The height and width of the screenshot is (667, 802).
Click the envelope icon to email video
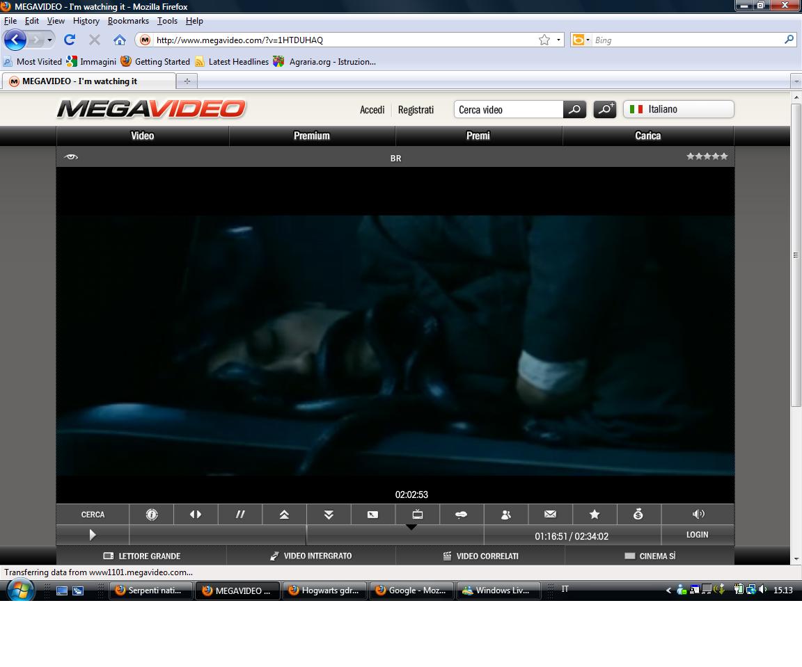point(550,515)
